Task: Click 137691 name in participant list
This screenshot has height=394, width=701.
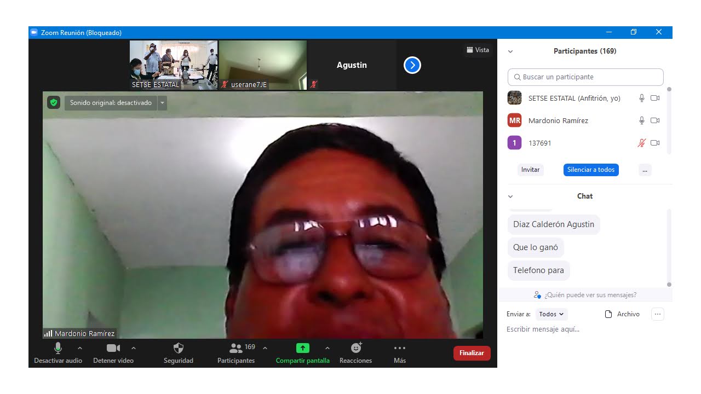Action: tap(539, 143)
